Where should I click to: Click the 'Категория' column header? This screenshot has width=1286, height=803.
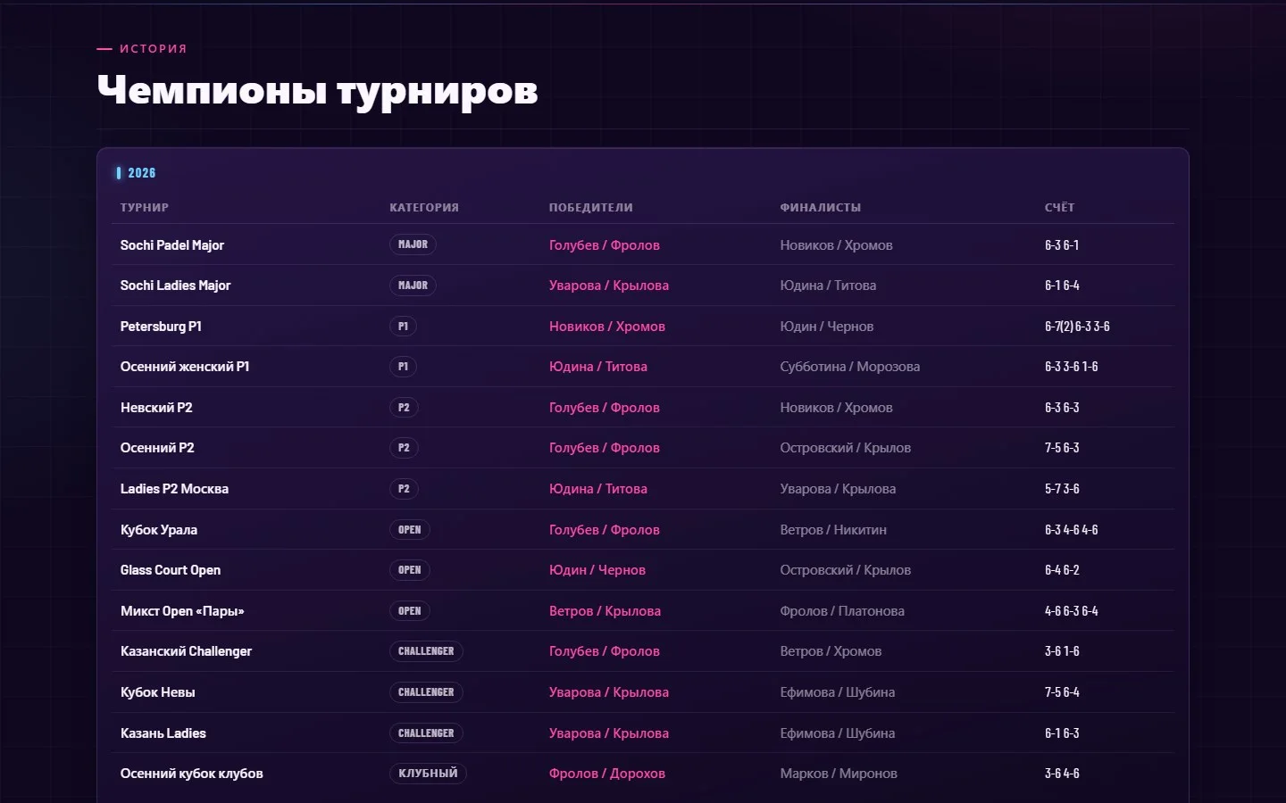click(x=424, y=208)
